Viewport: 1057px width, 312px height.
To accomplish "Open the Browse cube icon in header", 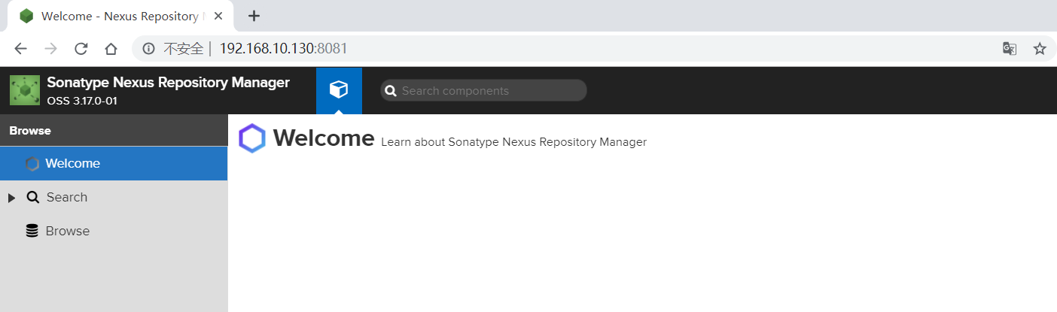I will [339, 90].
